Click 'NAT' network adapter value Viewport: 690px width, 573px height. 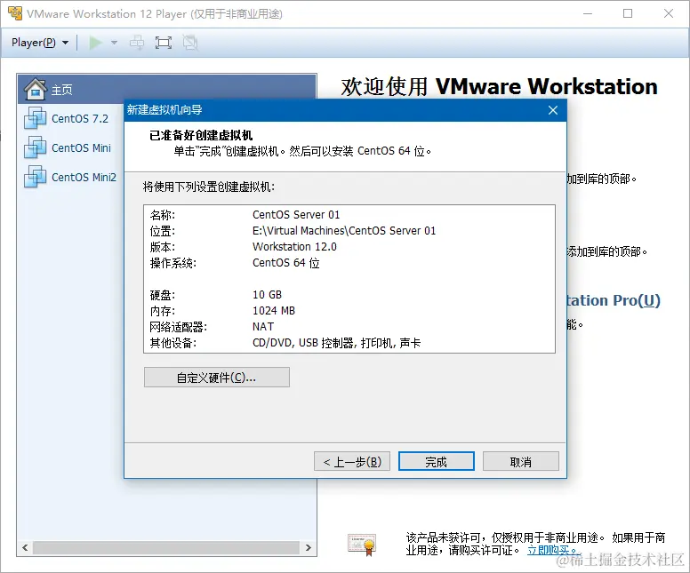pos(263,326)
